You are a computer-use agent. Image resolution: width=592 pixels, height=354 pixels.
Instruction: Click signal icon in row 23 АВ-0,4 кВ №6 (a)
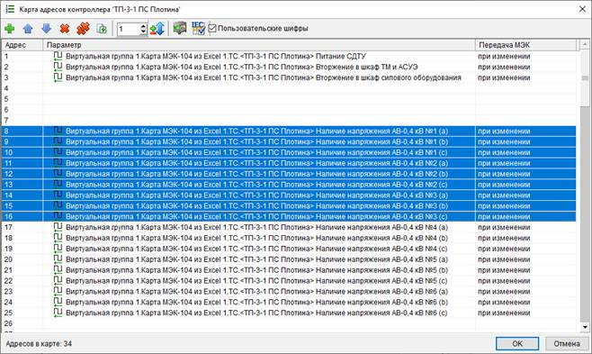click(x=58, y=292)
